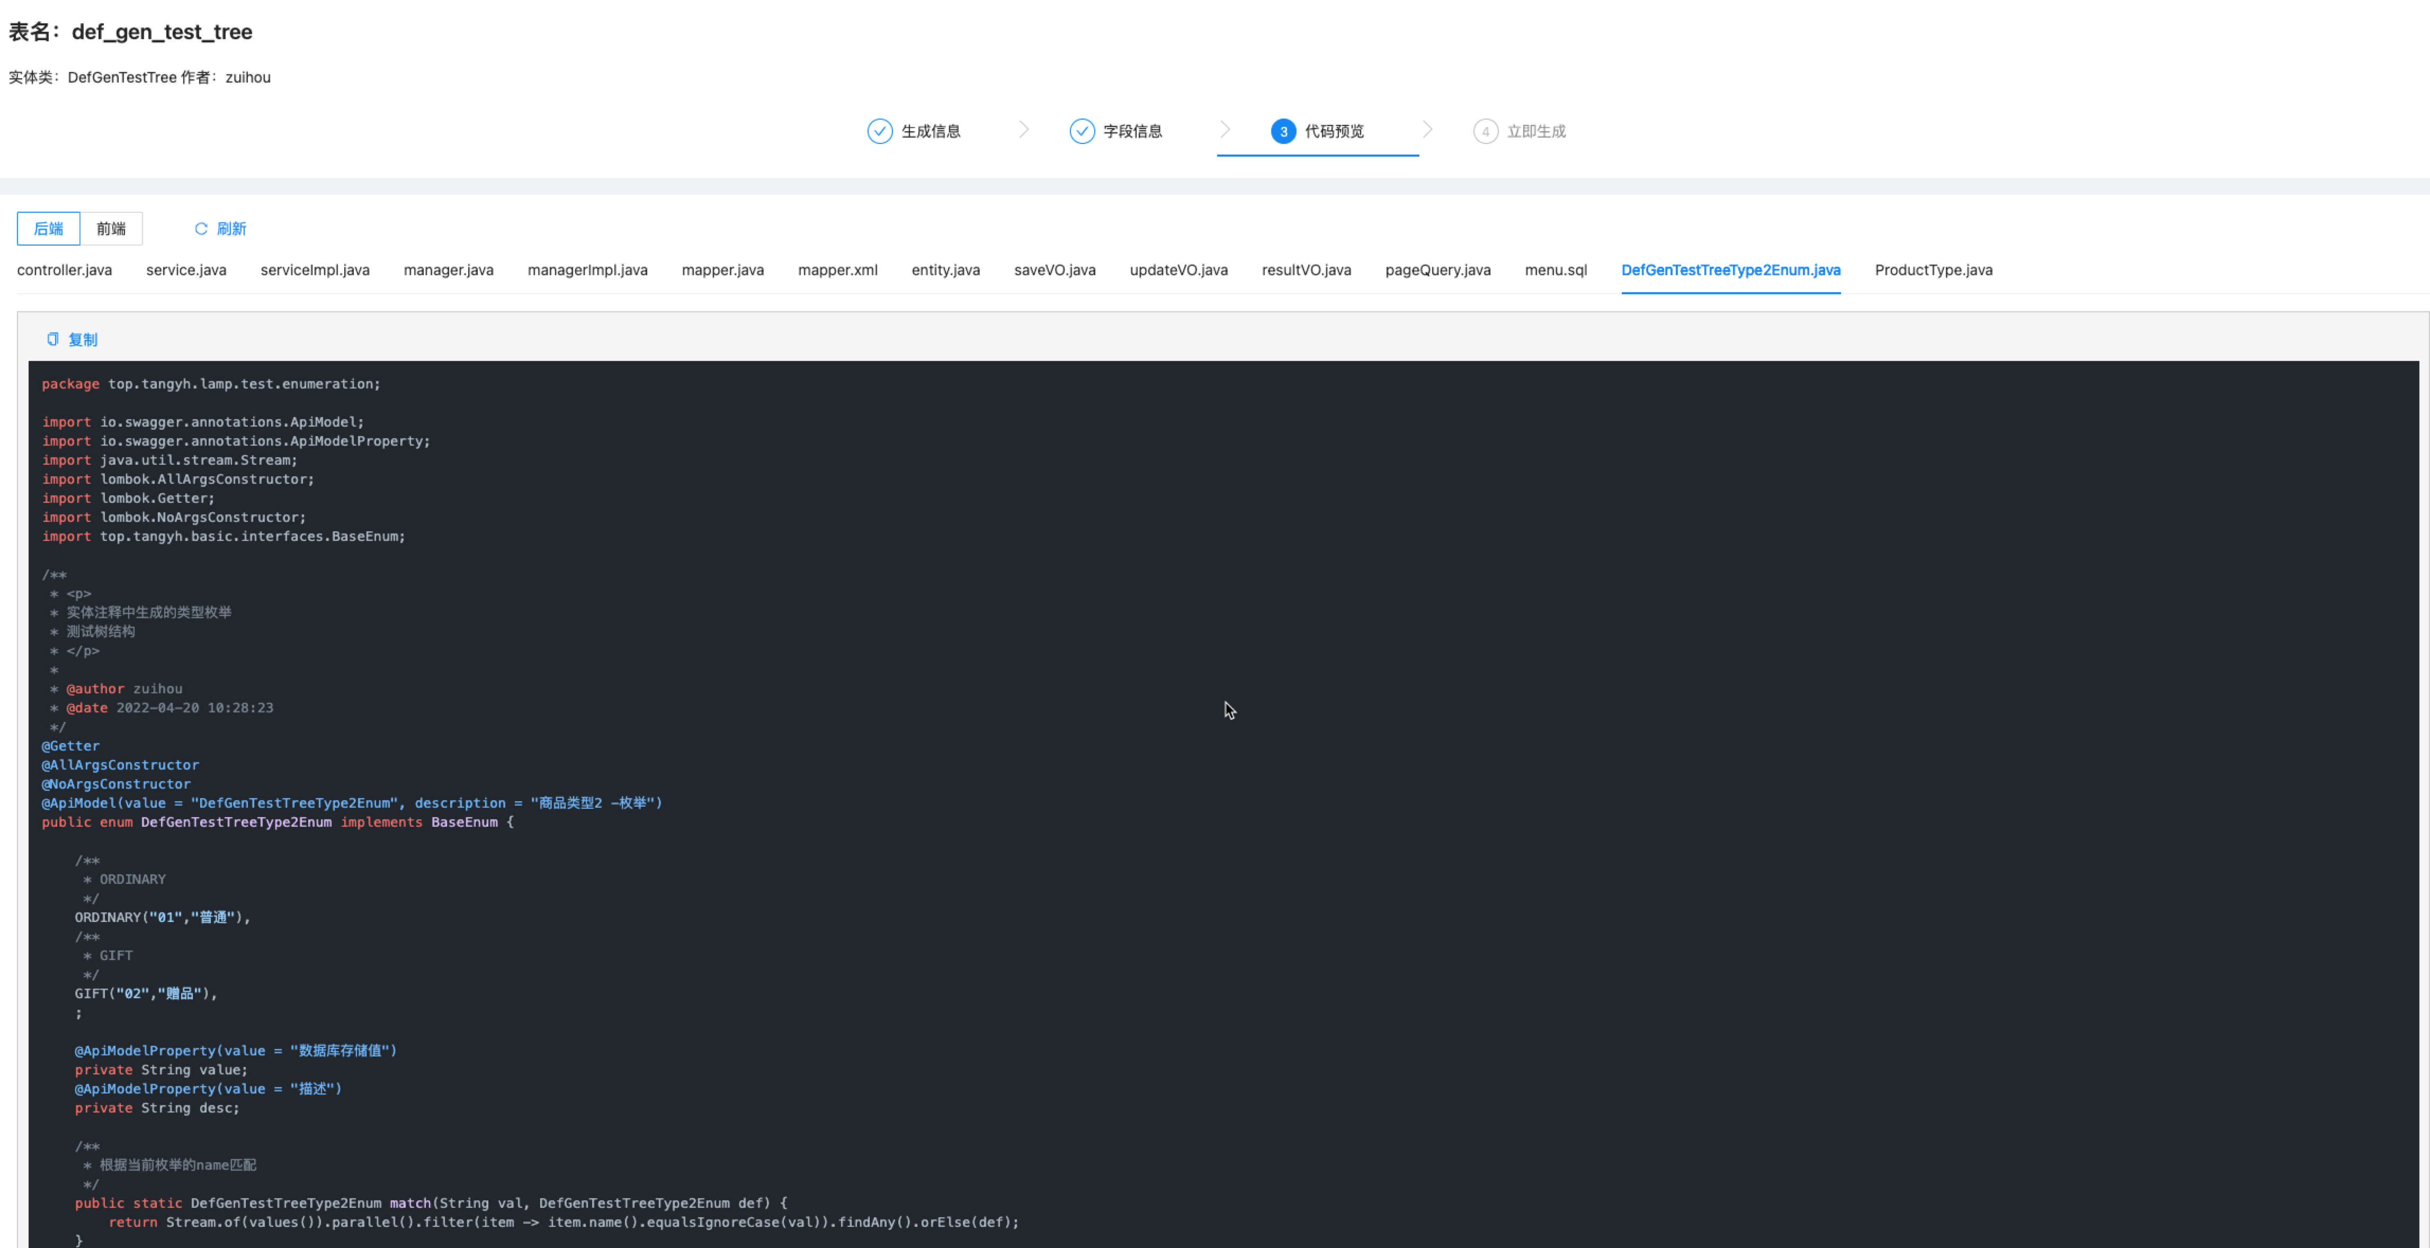Click the checkmark icon of 生成信息 step

coord(879,131)
